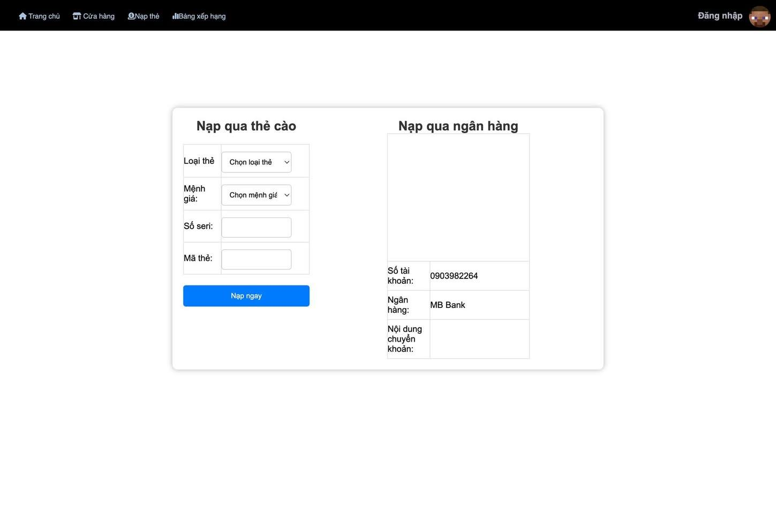Image resolution: width=776 pixels, height=514 pixels.
Task: Expand the Chọn loại thẻ dropdown
Action: [257, 162]
